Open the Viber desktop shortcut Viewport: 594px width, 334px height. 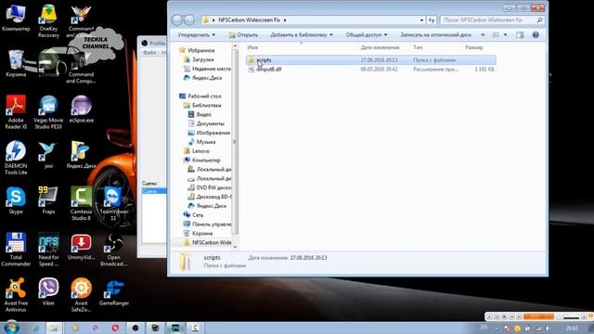[48, 292]
